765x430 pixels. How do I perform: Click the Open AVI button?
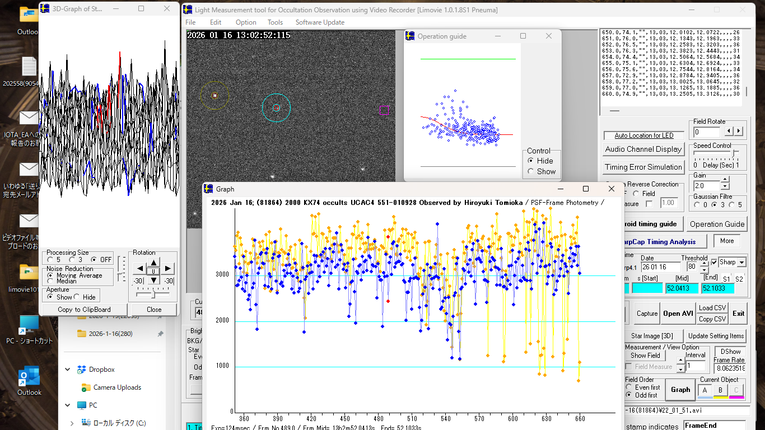point(678,314)
